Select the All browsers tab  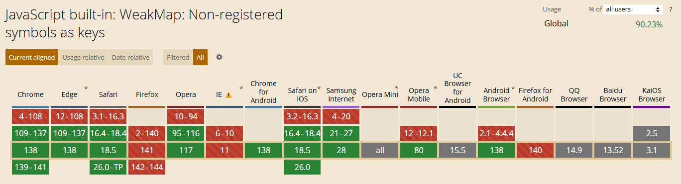pos(200,57)
